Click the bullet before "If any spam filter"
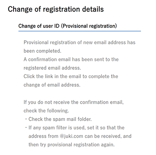The width and height of the screenshot is (156, 155). pyautogui.click(x=26, y=127)
